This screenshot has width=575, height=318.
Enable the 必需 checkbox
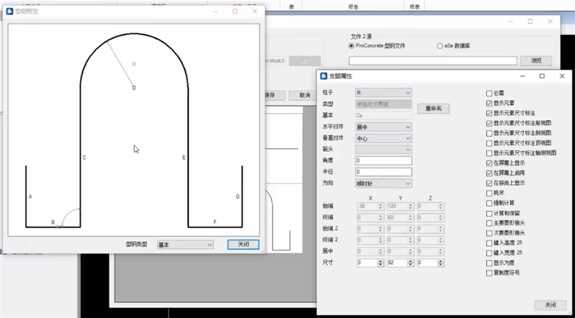489,93
